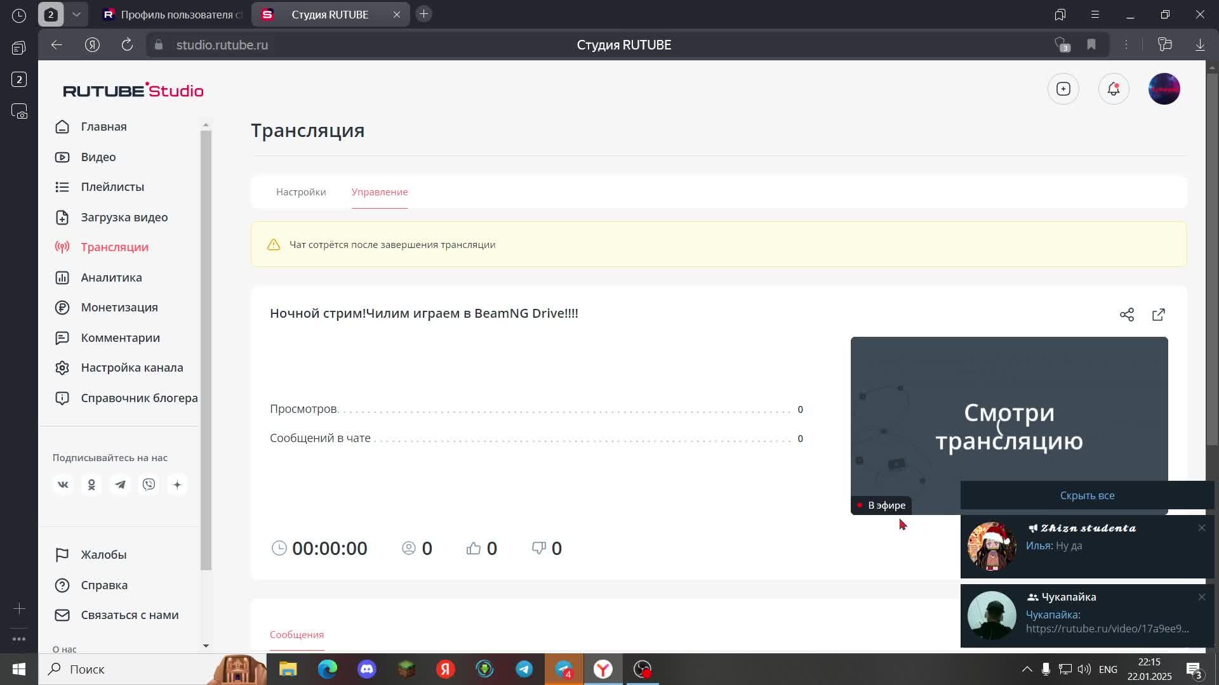
Task: Open the Главная sidebar item
Action: [x=103, y=127]
